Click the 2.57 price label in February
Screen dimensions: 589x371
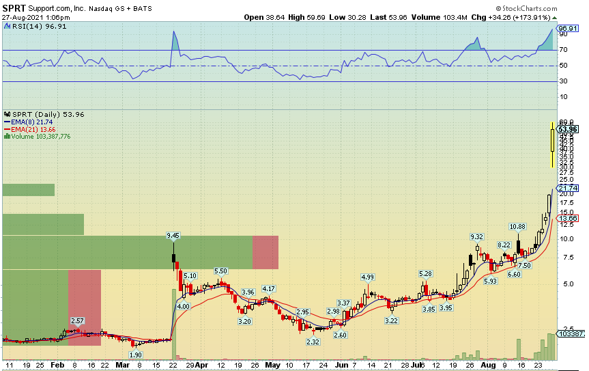[x=77, y=320]
